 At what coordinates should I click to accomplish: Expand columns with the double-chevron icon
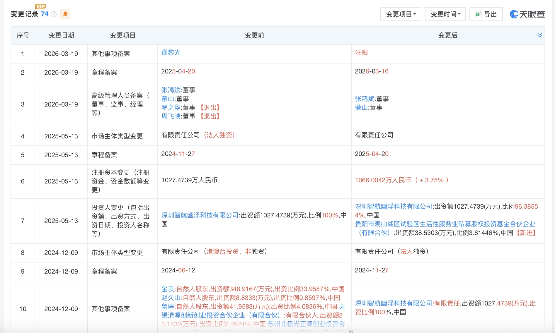coord(539,35)
